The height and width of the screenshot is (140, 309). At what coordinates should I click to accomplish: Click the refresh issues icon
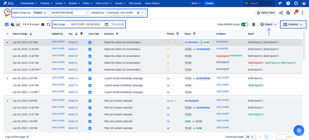48,24
